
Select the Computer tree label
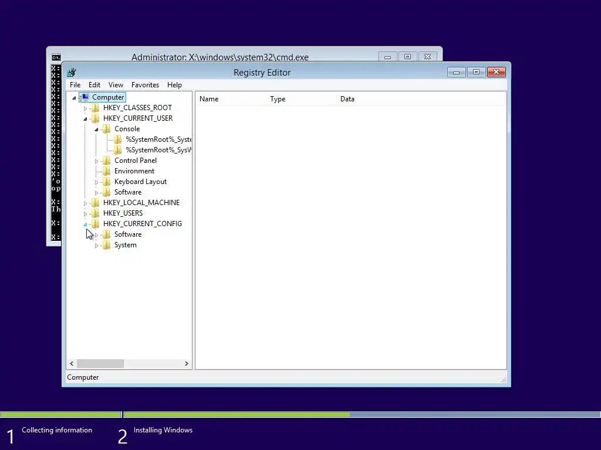pyautogui.click(x=108, y=97)
